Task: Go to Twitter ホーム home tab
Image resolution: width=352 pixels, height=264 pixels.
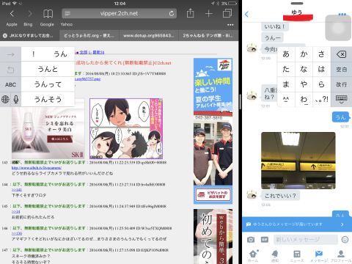Action: click(253, 256)
